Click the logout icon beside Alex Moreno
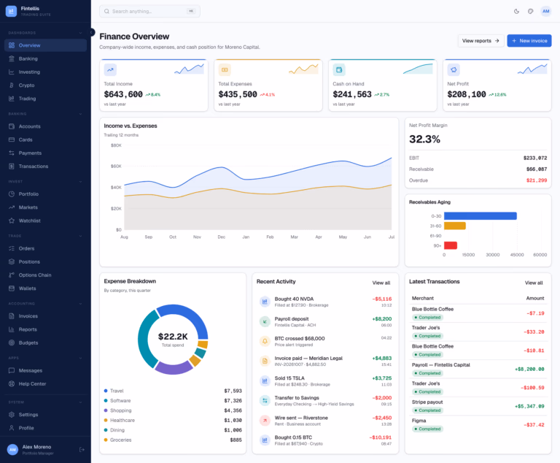 pyautogui.click(x=82, y=449)
